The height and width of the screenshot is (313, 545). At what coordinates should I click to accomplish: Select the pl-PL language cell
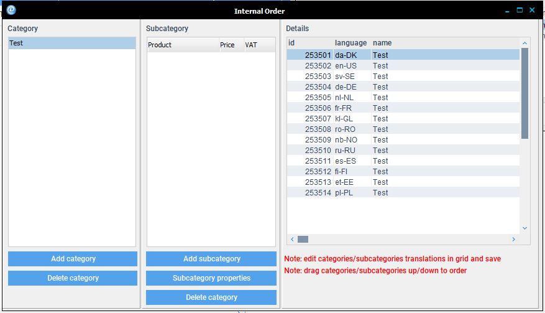[352, 192]
